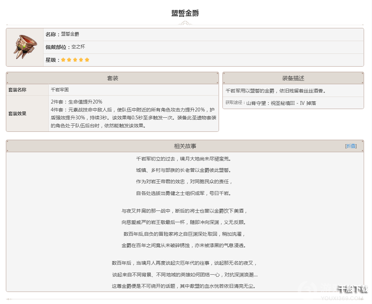Click the 套装名称 label cell
This screenshot has height=304, width=372.
[17, 90]
